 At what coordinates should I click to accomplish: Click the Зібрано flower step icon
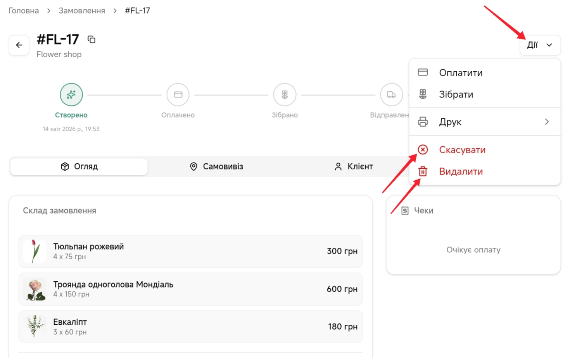click(x=285, y=94)
